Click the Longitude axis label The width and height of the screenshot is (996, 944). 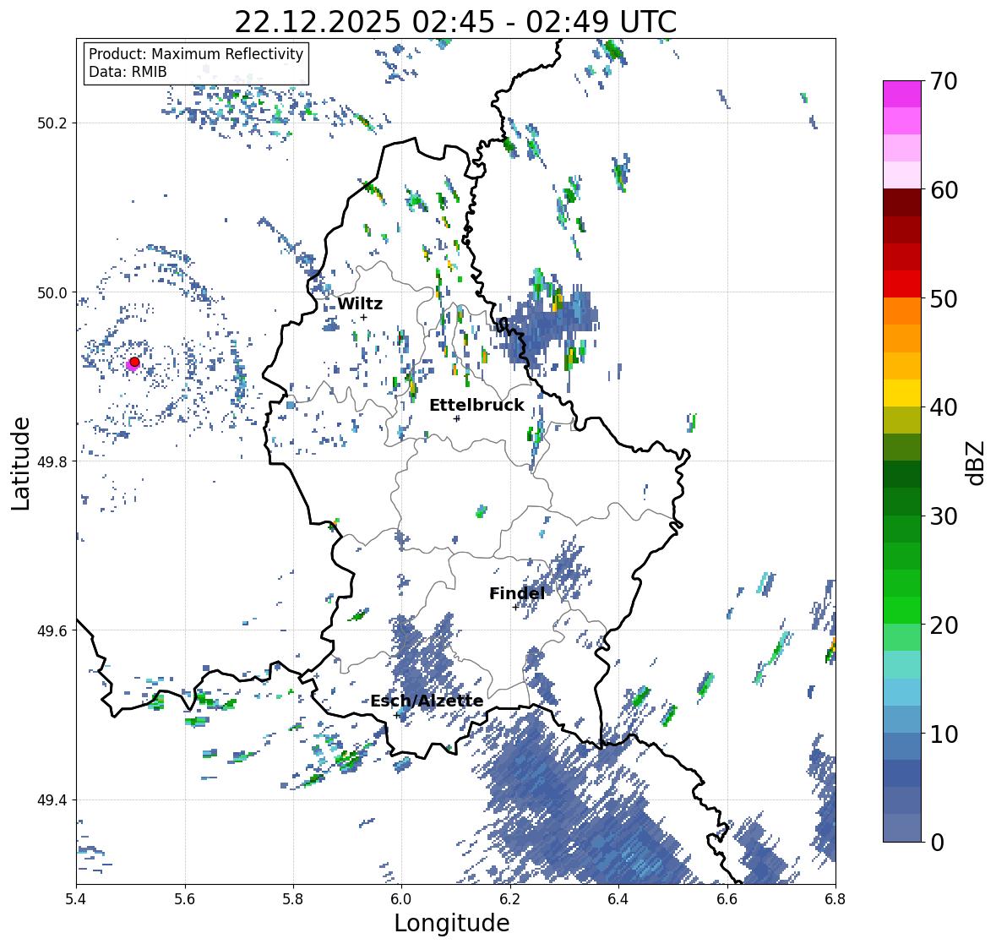click(452, 922)
